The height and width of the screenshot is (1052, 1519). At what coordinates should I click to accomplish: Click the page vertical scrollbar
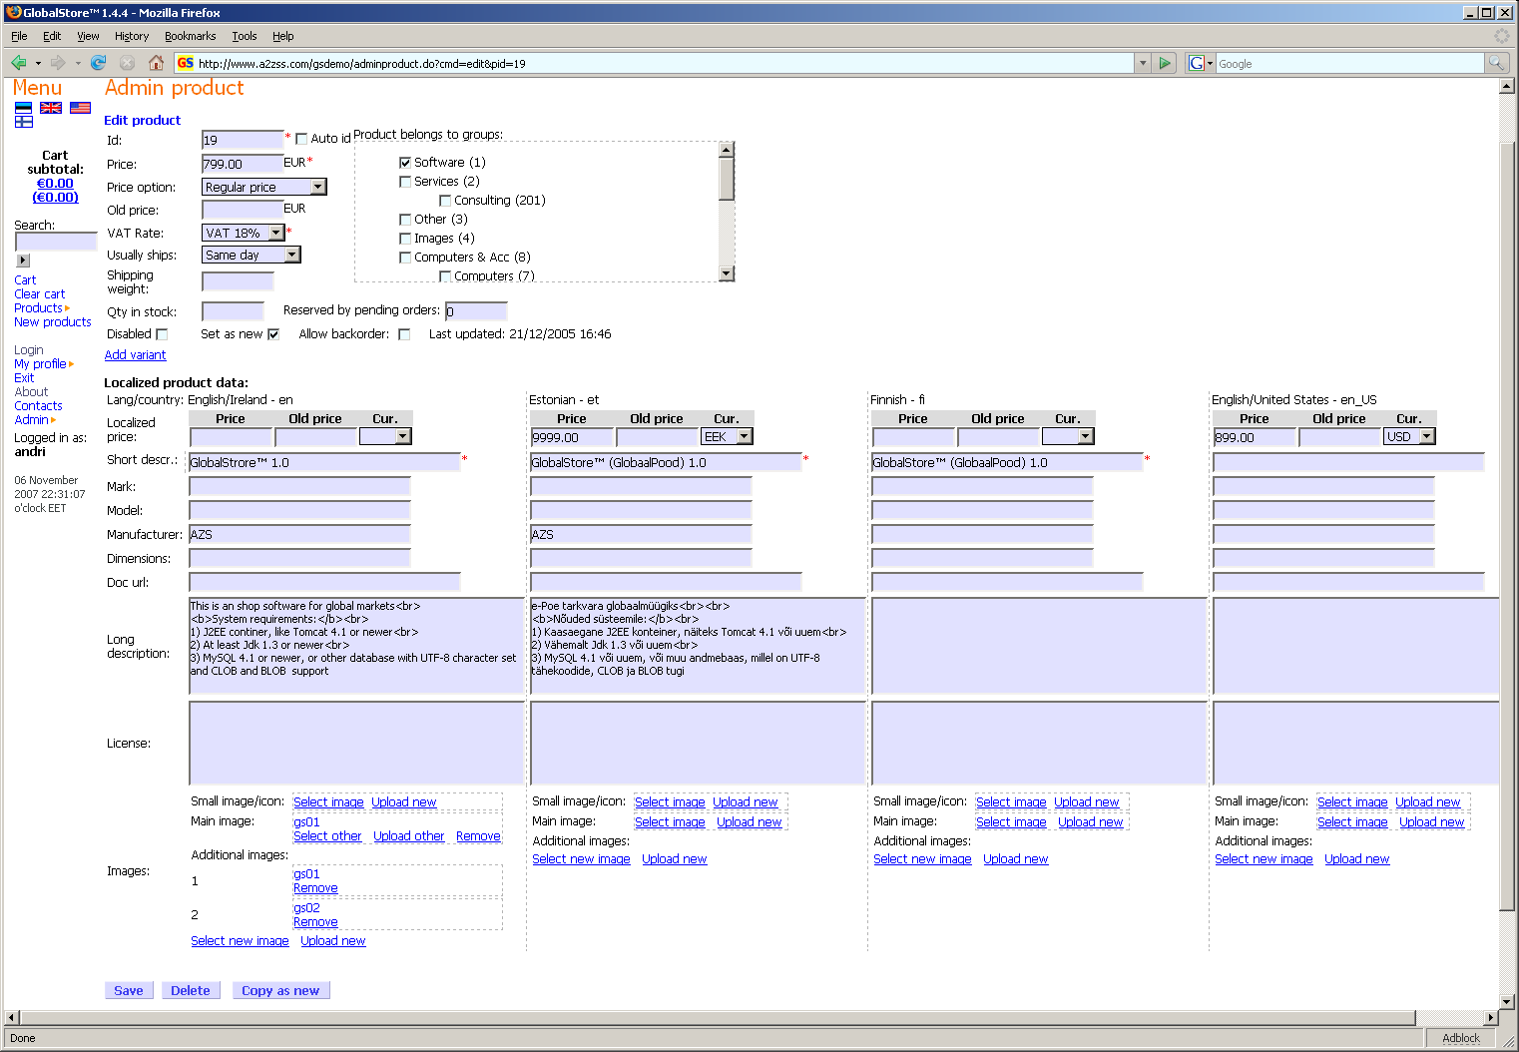(1507, 544)
